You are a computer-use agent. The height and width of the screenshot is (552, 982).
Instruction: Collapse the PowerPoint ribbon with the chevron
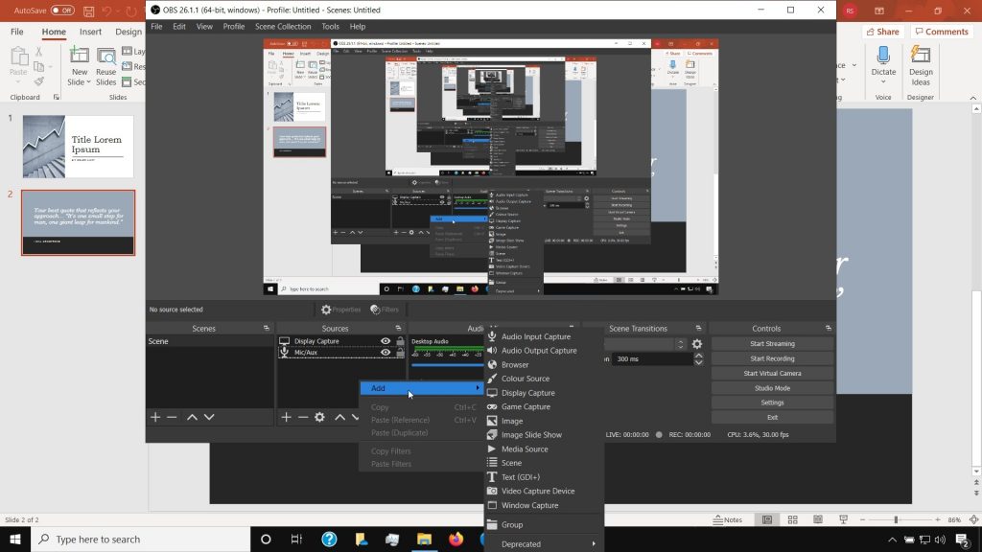(972, 98)
